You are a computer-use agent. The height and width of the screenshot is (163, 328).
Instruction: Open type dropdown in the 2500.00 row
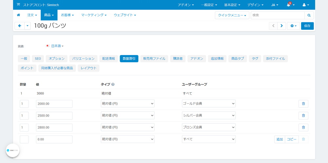click(128, 116)
